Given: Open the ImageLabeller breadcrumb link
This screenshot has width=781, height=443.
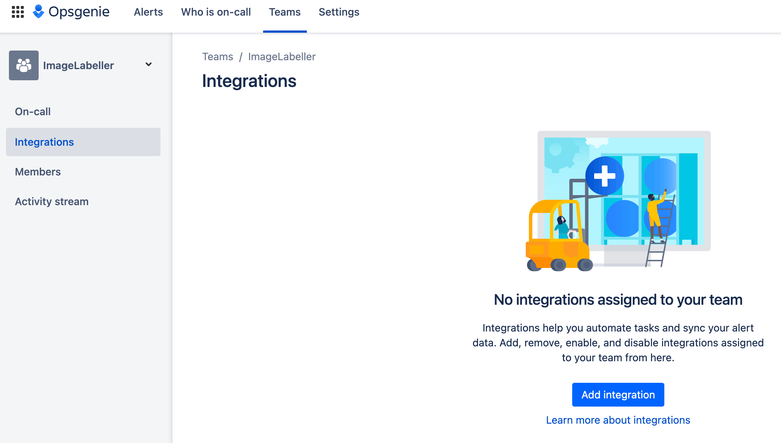Looking at the screenshot, I should (x=282, y=56).
